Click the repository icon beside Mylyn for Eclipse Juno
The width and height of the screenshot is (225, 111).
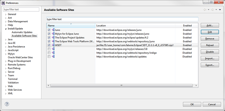click(x=53, y=34)
